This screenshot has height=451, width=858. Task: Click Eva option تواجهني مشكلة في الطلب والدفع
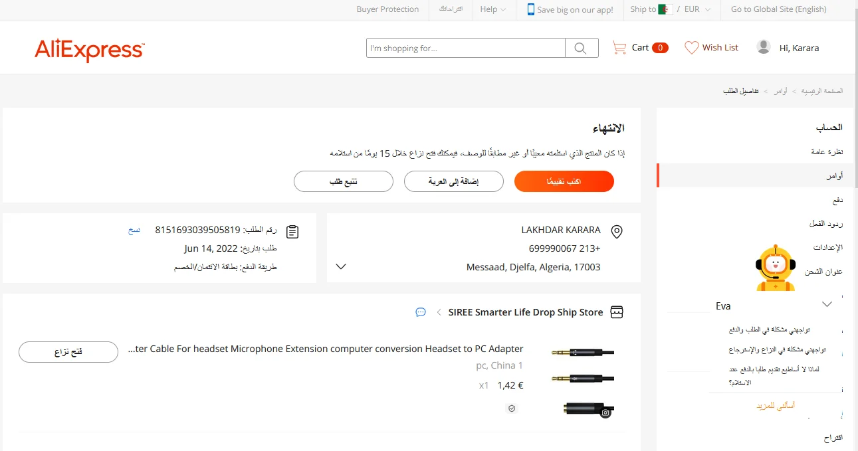point(769,329)
